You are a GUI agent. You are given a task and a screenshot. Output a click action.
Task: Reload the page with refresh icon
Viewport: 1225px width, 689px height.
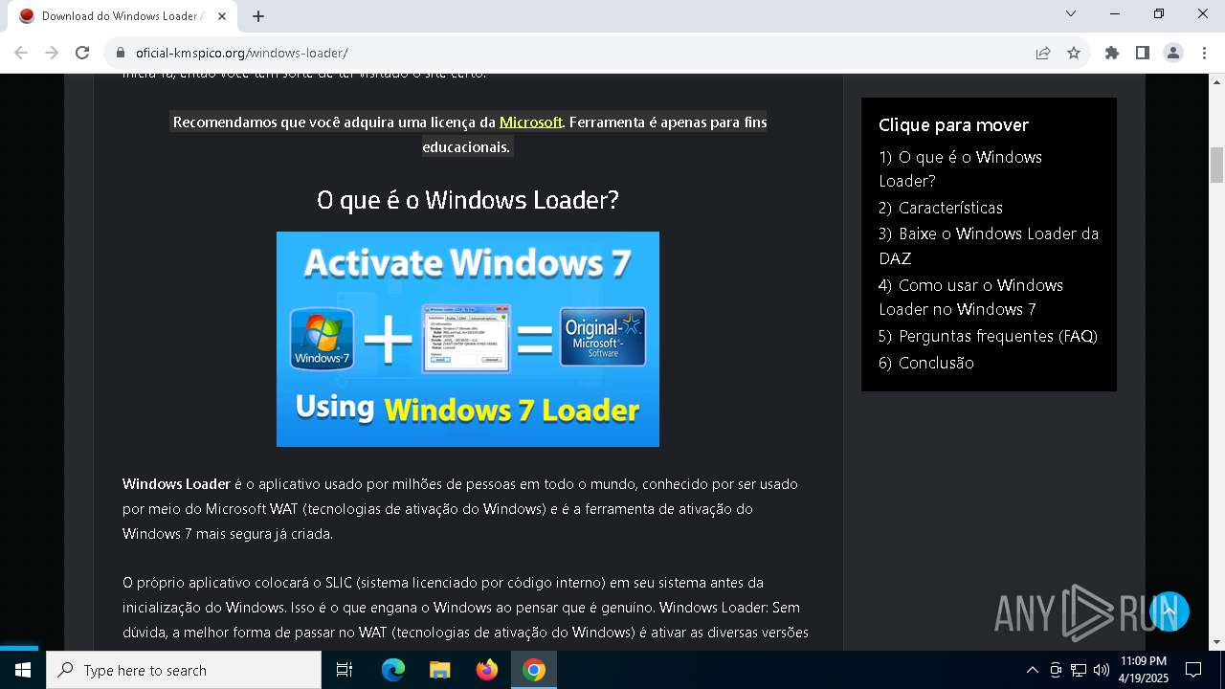82,53
